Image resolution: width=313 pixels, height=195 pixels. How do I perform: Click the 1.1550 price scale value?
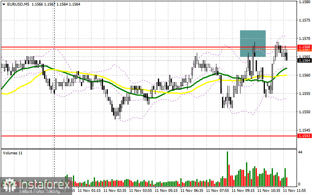click(x=305, y=112)
